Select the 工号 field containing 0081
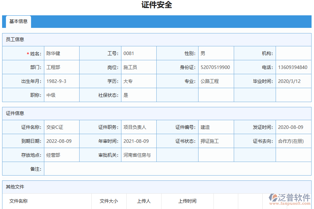Viewport: 314px width, 209px height. (x=139, y=53)
